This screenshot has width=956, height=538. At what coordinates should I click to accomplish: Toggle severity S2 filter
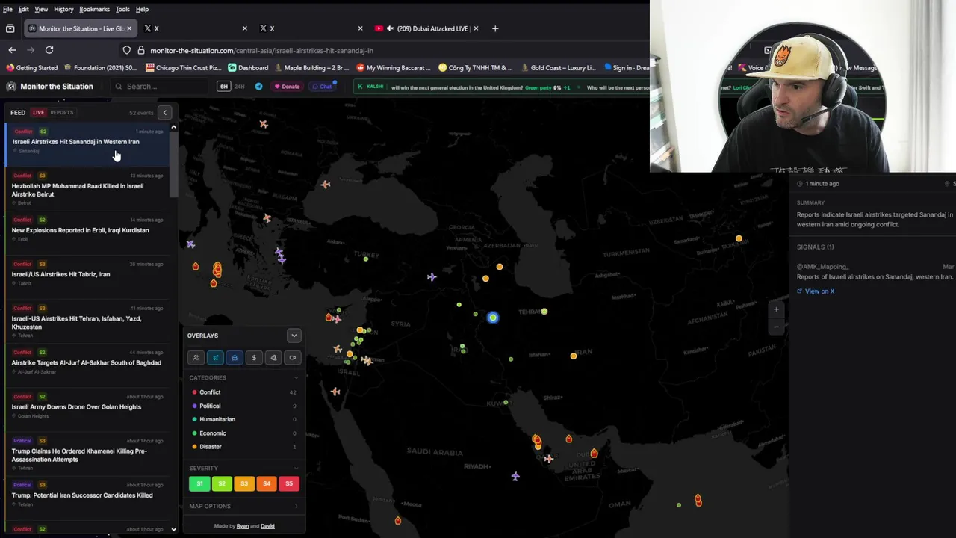(x=222, y=484)
